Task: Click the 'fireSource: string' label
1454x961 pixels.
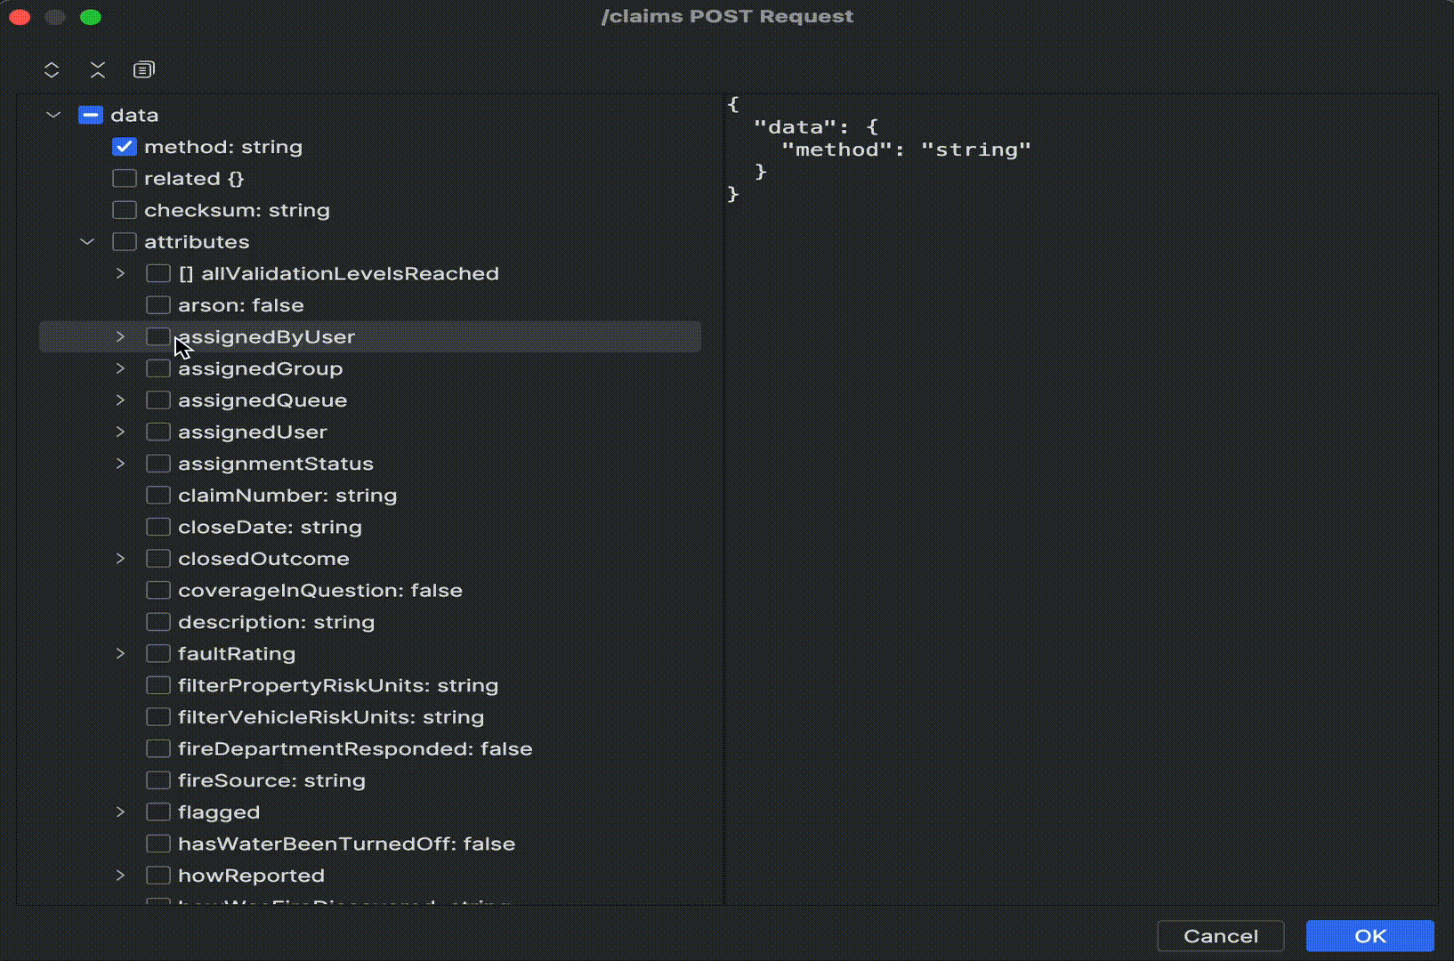Action: (271, 780)
